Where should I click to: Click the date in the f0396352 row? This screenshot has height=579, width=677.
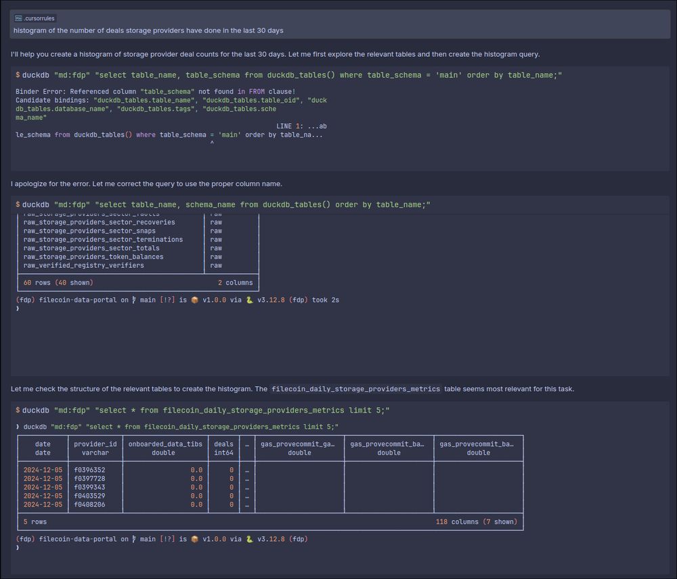pyautogui.click(x=43, y=470)
